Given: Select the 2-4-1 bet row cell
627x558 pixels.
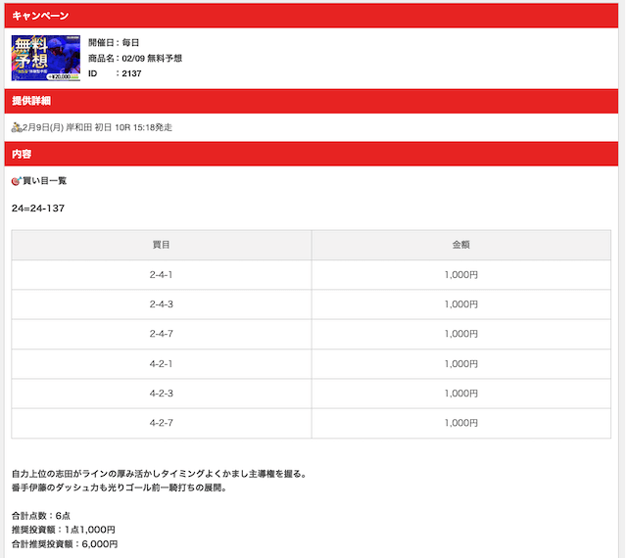Looking at the screenshot, I should pyautogui.click(x=162, y=275).
